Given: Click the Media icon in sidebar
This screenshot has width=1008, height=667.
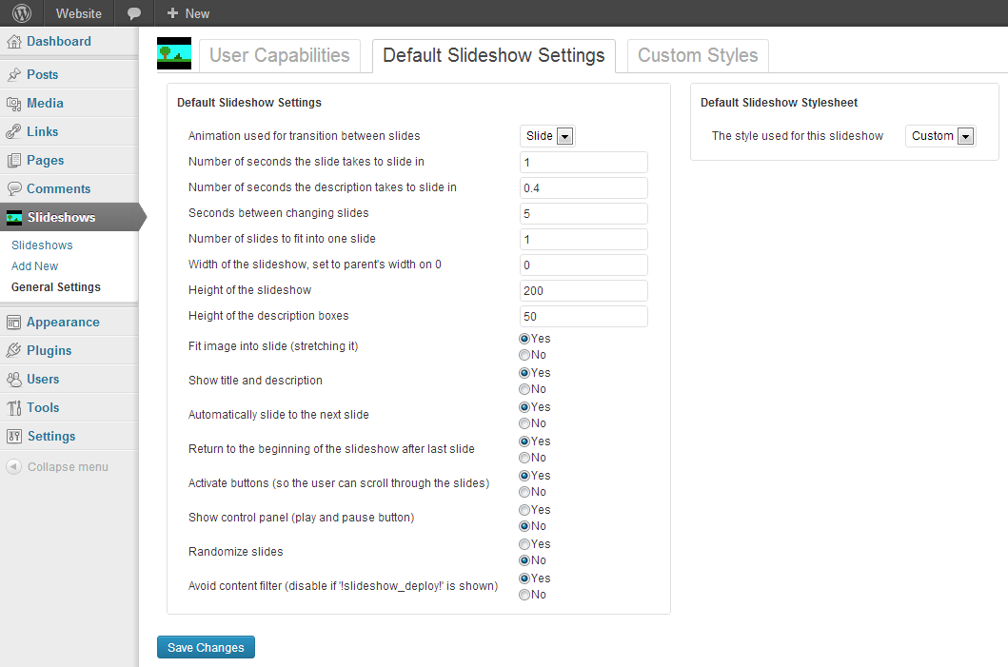Looking at the screenshot, I should click(13, 104).
